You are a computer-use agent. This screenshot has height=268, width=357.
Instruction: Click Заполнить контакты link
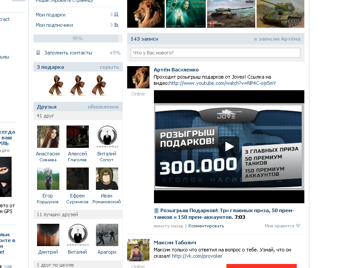(x=68, y=53)
